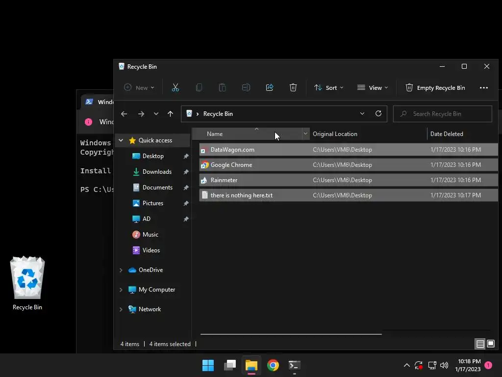Click Empty Recycle Bin button
Image resolution: width=502 pixels, height=377 pixels.
tap(435, 87)
